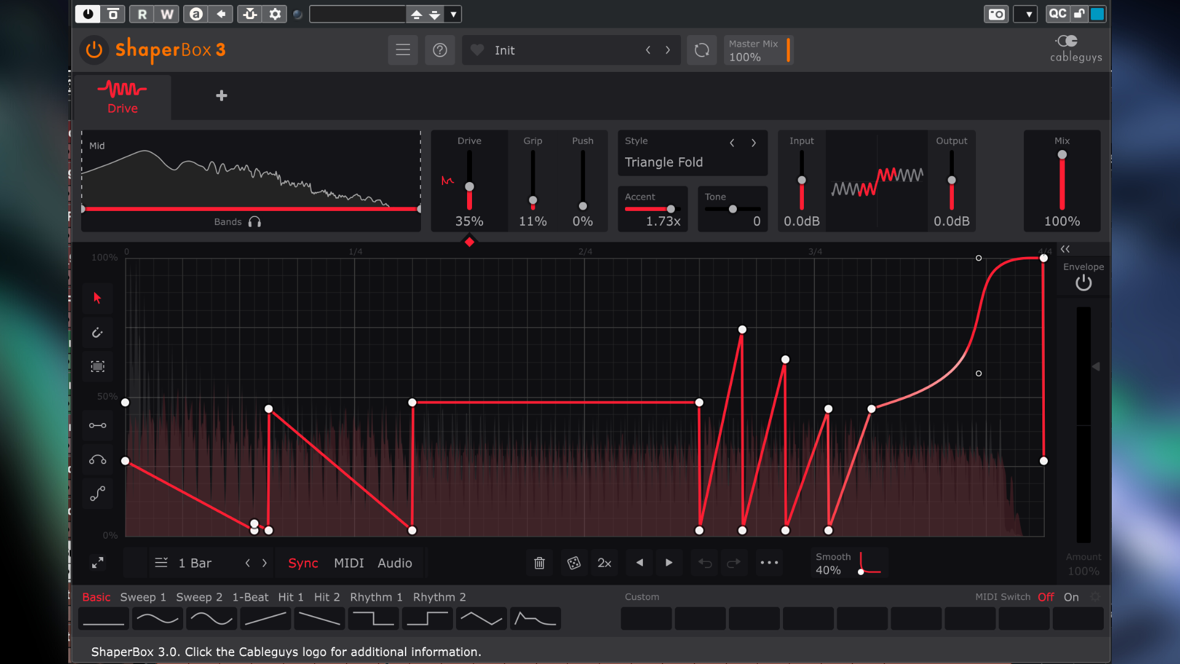This screenshot has height=664, width=1180.
Task: Switch trigger mode to MIDI
Action: coord(348,563)
